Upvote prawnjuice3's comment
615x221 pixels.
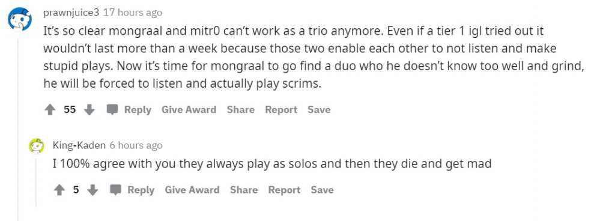[x=50, y=110]
